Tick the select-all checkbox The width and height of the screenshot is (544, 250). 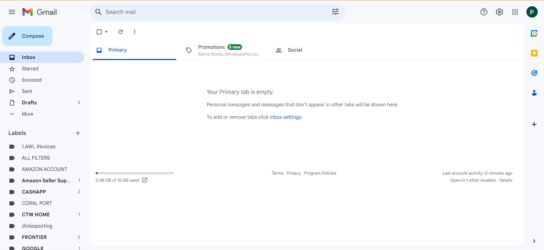(99, 32)
